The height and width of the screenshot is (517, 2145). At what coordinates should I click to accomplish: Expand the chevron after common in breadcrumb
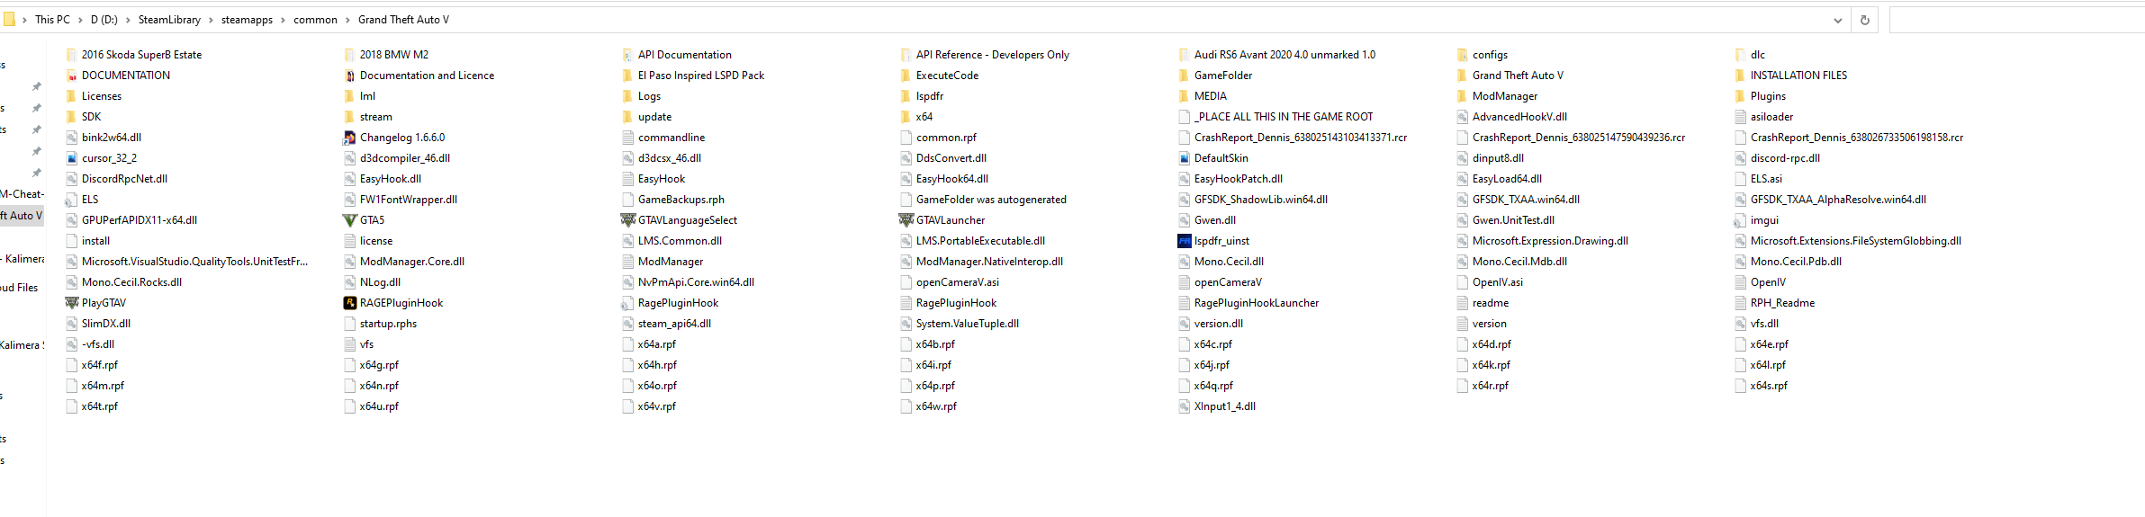347,20
